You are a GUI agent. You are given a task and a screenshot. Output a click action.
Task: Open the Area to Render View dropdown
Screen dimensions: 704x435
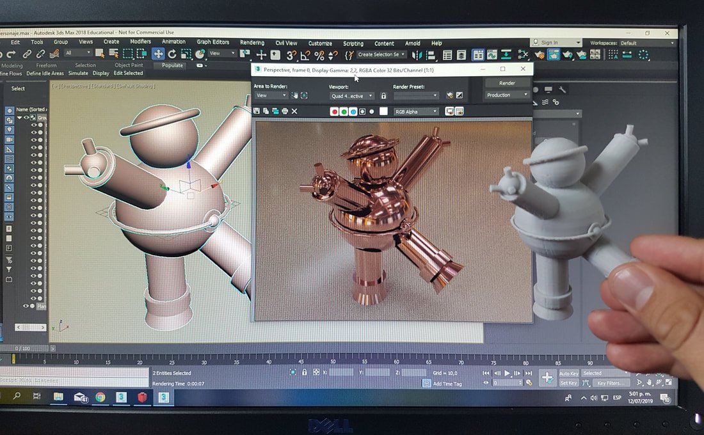pyautogui.click(x=271, y=95)
